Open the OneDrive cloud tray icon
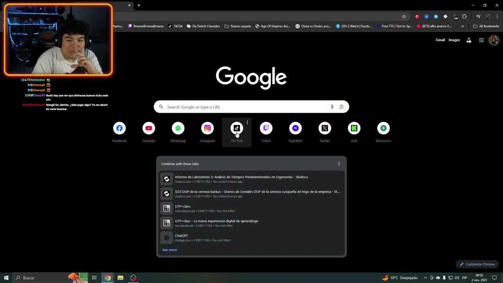Image resolution: width=503 pixels, height=283 pixels. click(438, 278)
